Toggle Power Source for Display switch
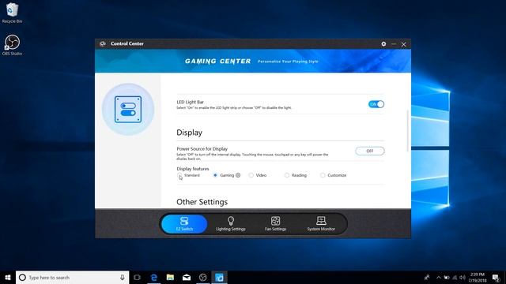506x284 pixels. [x=370, y=151]
